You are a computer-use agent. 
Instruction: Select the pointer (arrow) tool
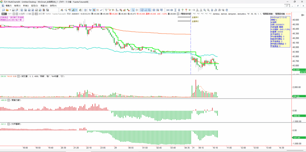133,10
